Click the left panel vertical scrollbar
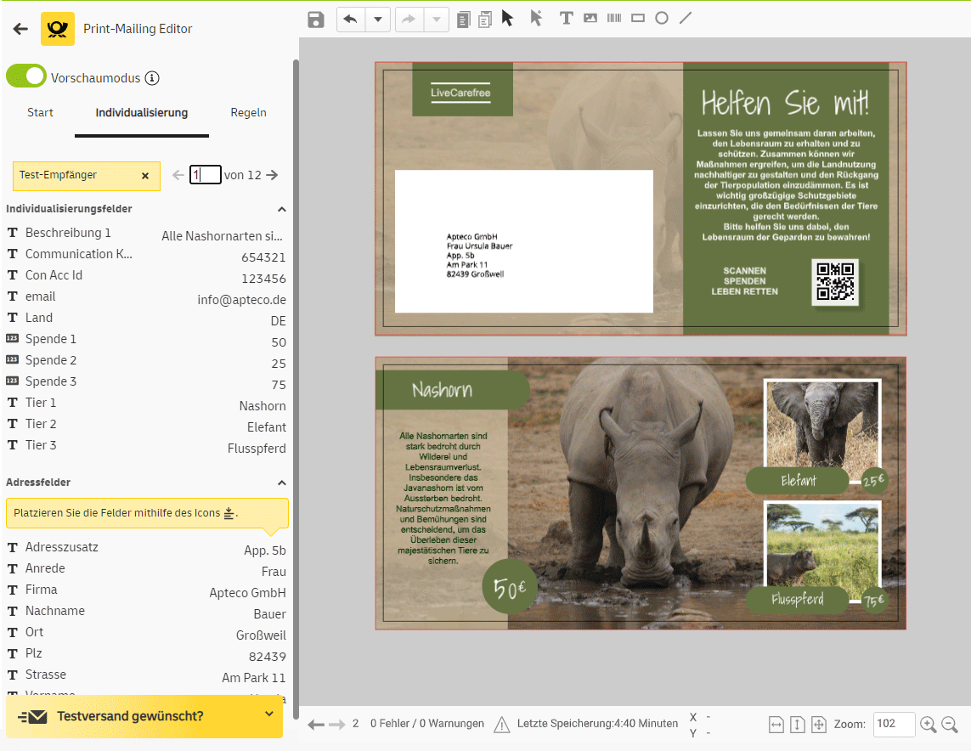This screenshot has width=971, height=751. point(296,390)
